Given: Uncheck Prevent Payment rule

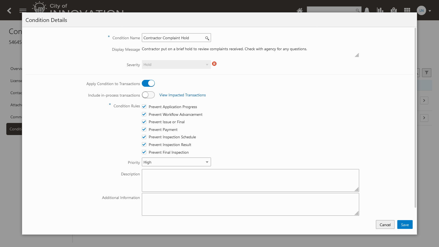Looking at the screenshot, I should (144, 129).
